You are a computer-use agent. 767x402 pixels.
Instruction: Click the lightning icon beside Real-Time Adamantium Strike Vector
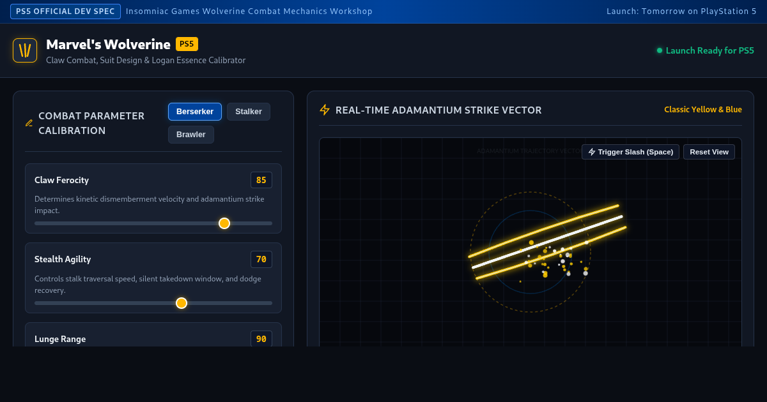(325, 110)
